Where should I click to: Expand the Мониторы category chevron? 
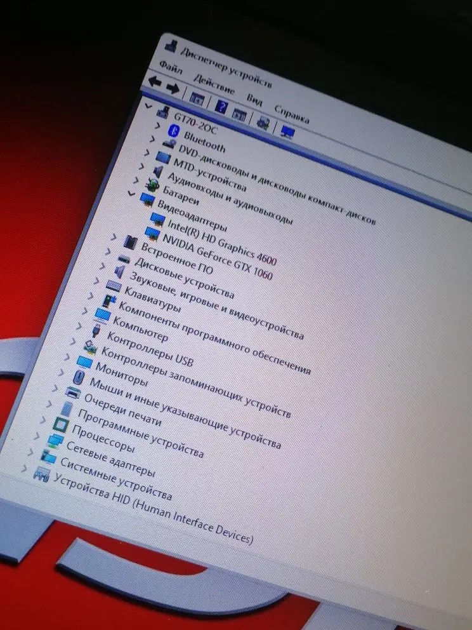pos(67,357)
